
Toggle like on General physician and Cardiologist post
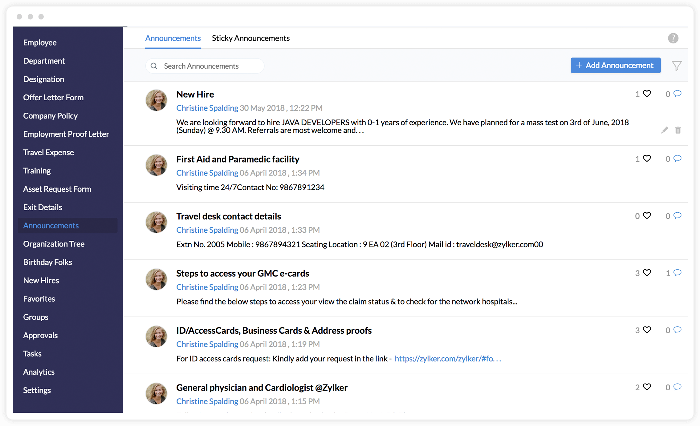point(647,387)
